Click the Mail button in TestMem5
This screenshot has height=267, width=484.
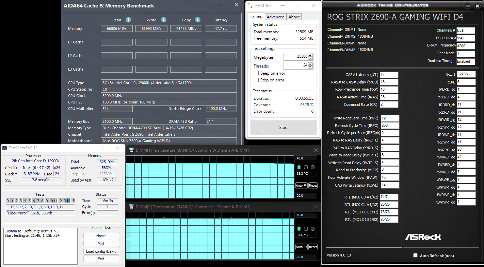(x=101, y=244)
